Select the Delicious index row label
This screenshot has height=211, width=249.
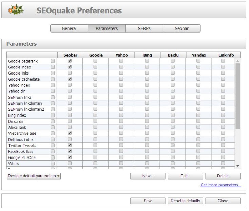click(x=21, y=140)
